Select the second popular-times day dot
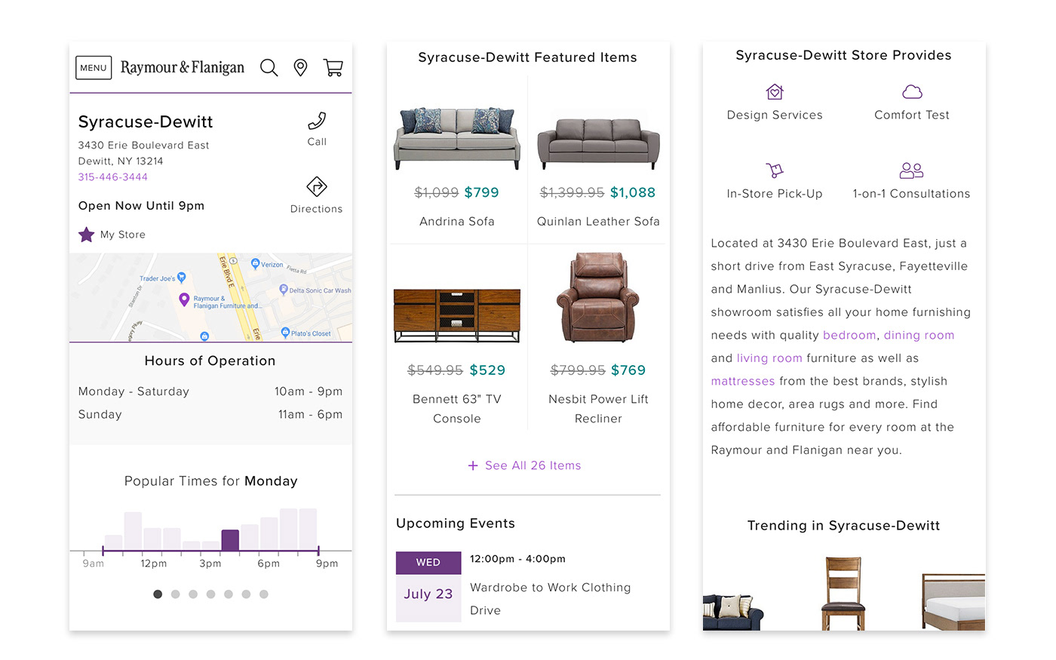1056x660 pixels. 176,594
